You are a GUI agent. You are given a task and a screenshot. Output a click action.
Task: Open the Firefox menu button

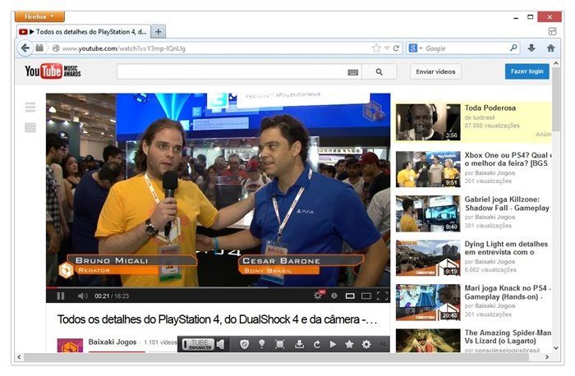[39, 16]
